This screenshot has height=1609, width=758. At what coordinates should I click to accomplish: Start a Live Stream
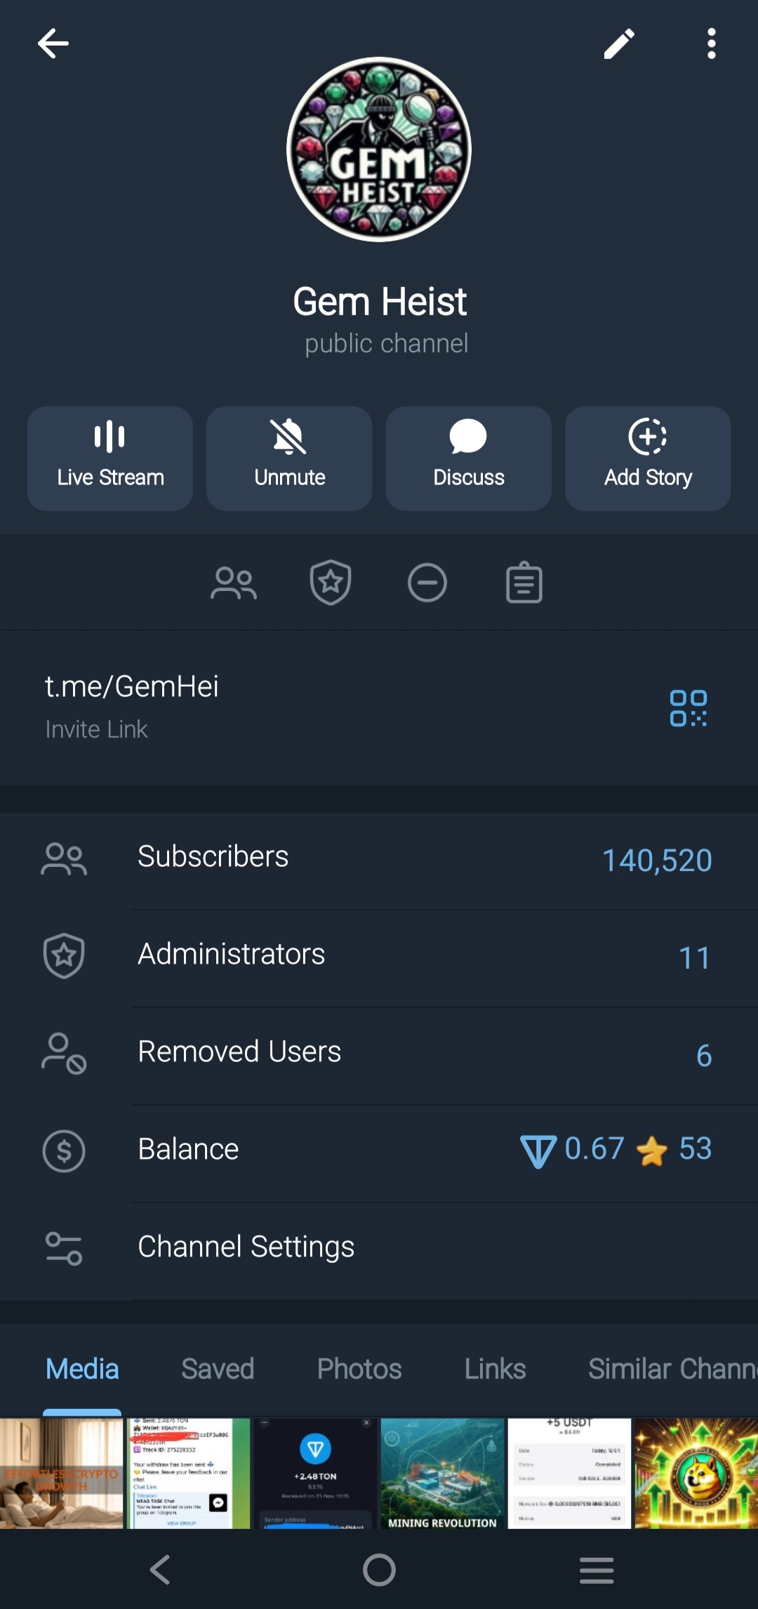[110, 458]
